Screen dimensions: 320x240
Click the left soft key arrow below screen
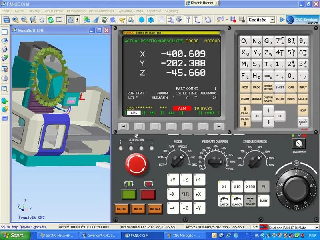pos(123,126)
